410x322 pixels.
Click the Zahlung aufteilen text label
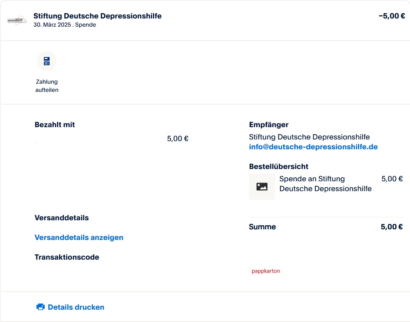click(x=47, y=86)
